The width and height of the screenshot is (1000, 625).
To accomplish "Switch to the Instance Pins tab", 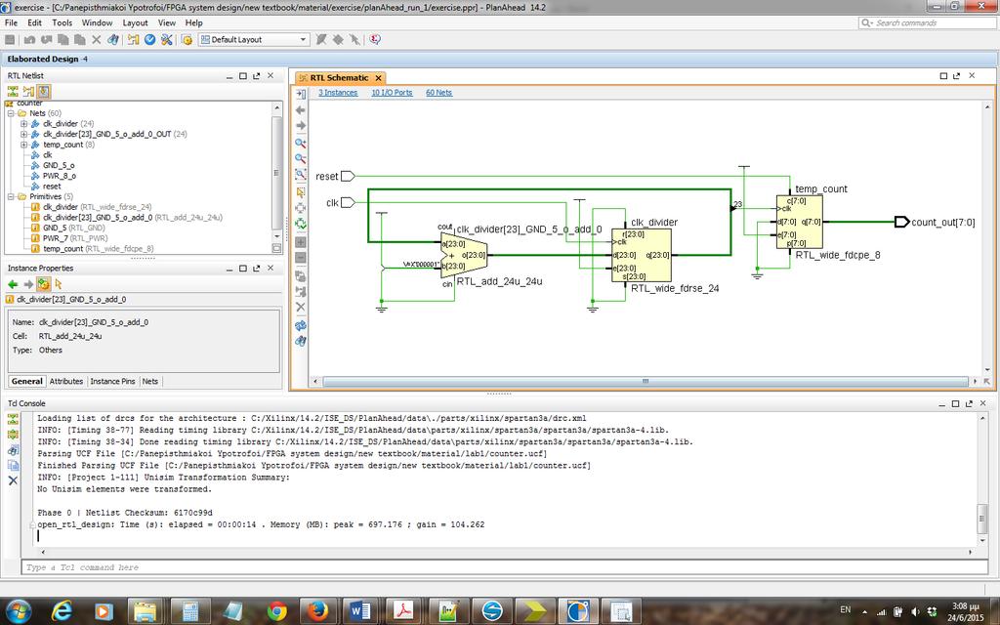I will (113, 382).
